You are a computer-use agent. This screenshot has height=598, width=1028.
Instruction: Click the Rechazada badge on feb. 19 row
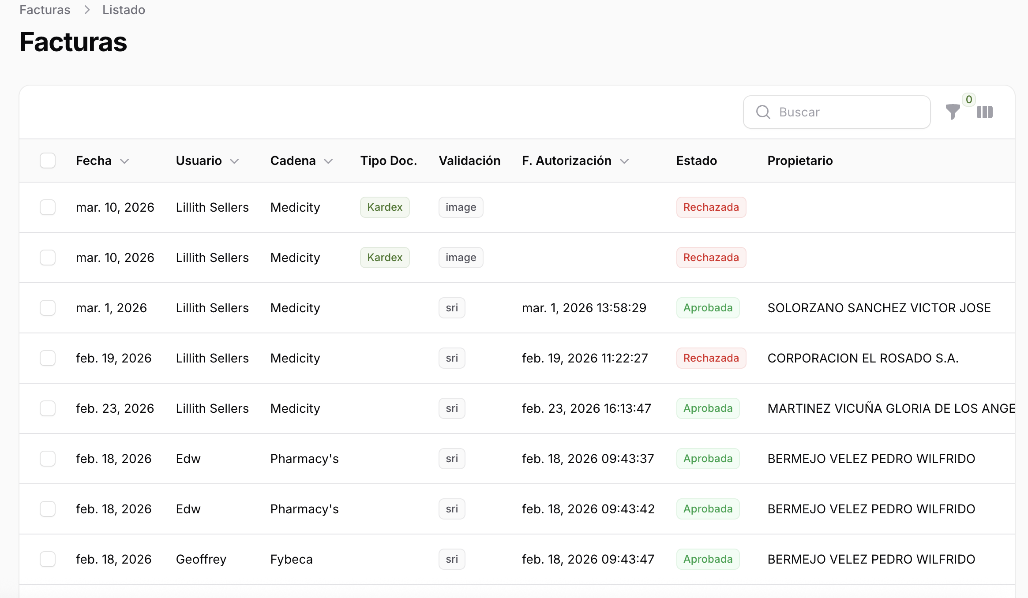(711, 358)
